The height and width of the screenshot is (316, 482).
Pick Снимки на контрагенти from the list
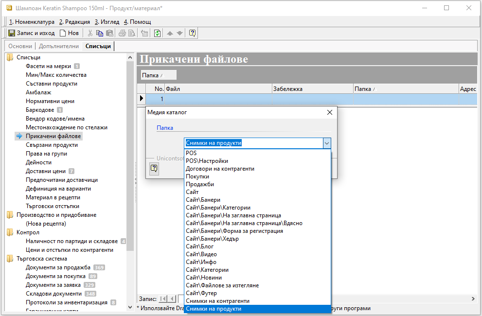217,301
